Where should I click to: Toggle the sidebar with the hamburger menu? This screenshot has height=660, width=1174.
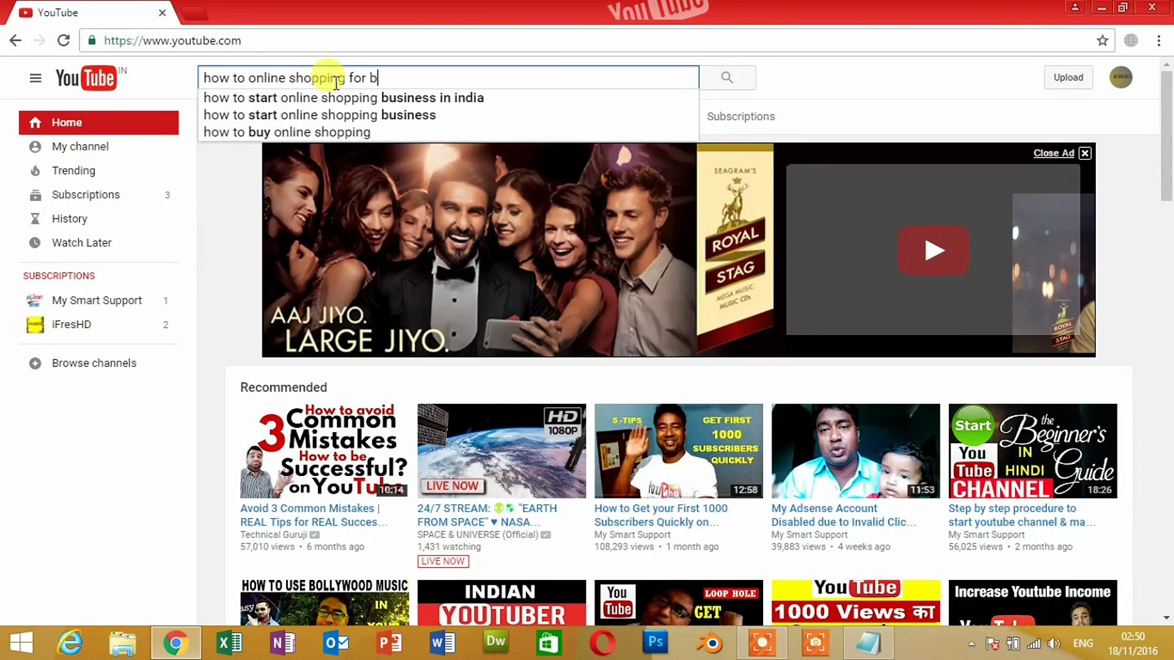point(35,78)
